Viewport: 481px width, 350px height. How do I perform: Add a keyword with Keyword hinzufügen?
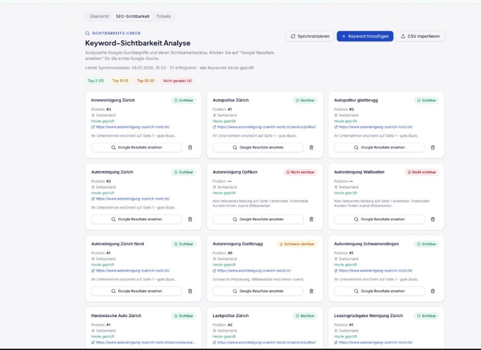[x=365, y=36]
